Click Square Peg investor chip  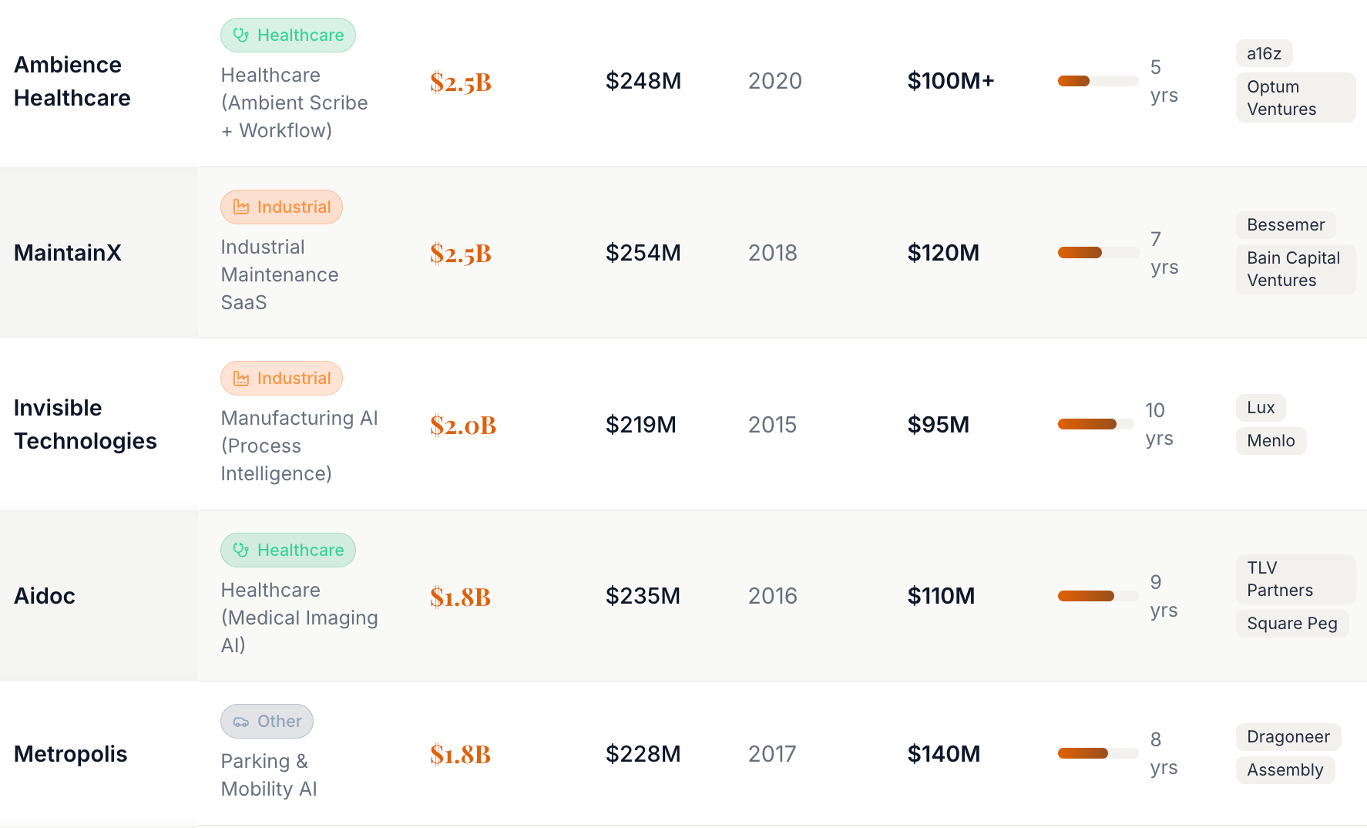tap(1292, 624)
